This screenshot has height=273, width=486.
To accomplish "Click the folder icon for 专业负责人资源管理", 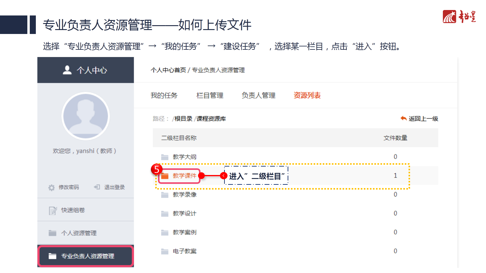I will coord(53,256).
